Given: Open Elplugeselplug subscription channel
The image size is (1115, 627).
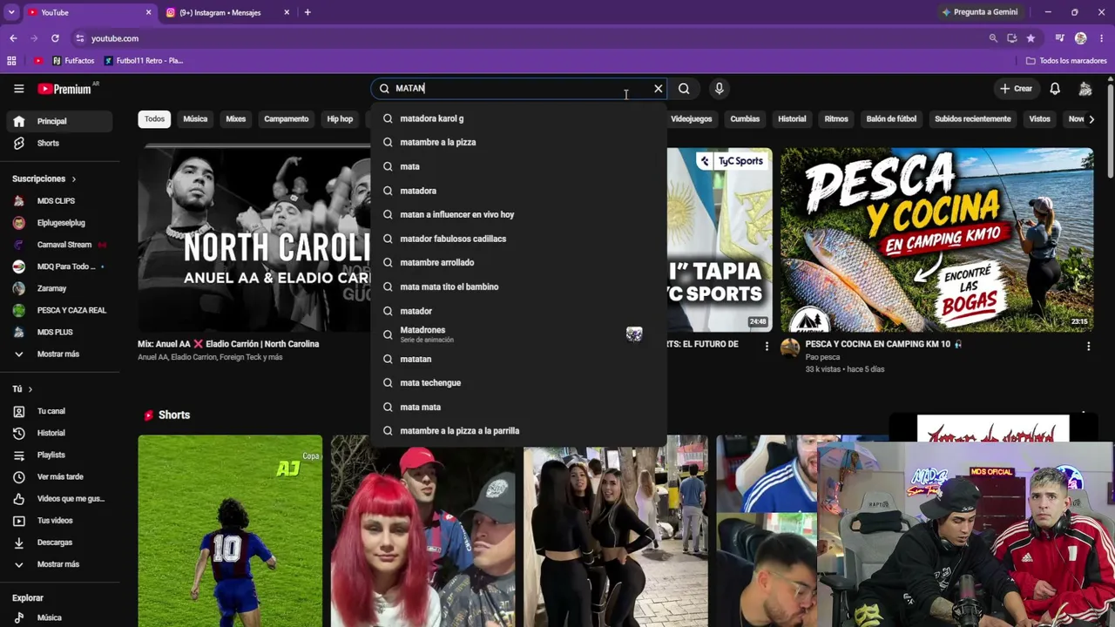Looking at the screenshot, I should point(59,222).
